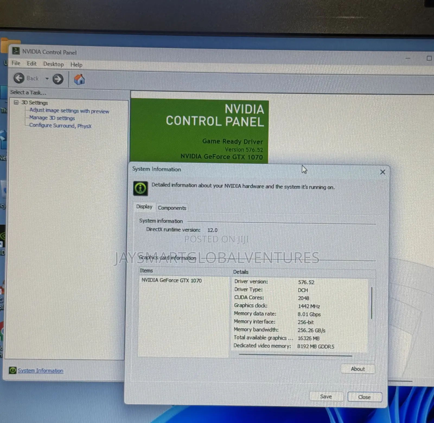Go to the Home page icon
This screenshot has width=434, height=423.
tap(79, 80)
